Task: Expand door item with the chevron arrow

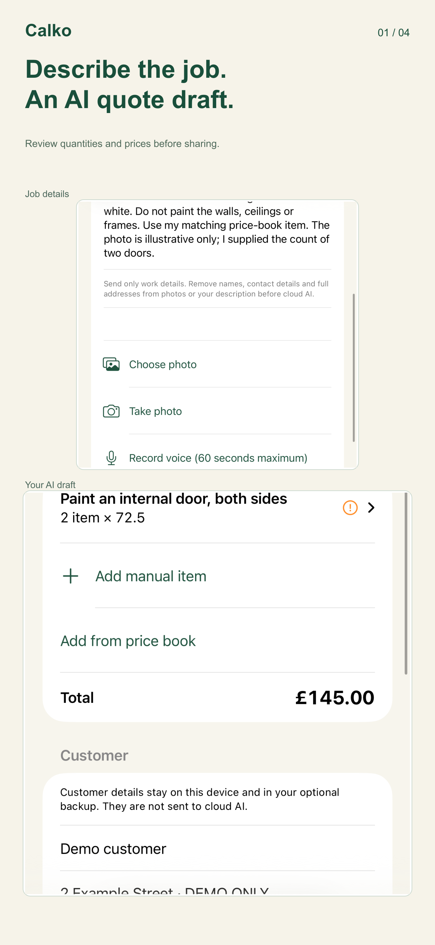Action: tap(371, 508)
